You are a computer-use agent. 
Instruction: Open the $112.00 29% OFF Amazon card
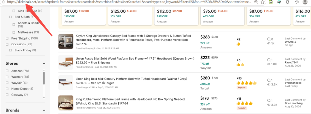click(x=176, y=16)
